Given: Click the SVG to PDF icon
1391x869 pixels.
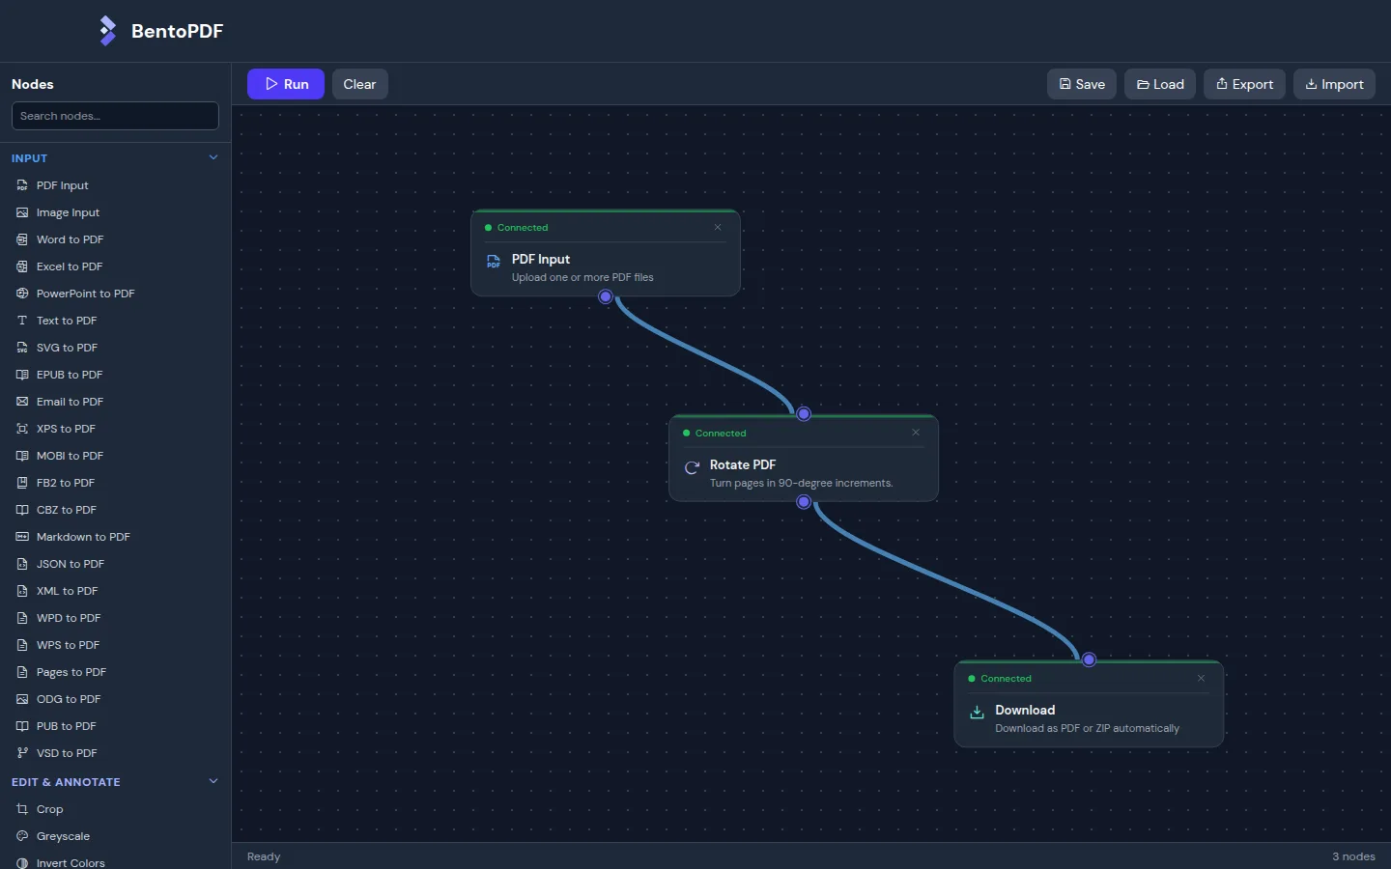Looking at the screenshot, I should point(22,348).
